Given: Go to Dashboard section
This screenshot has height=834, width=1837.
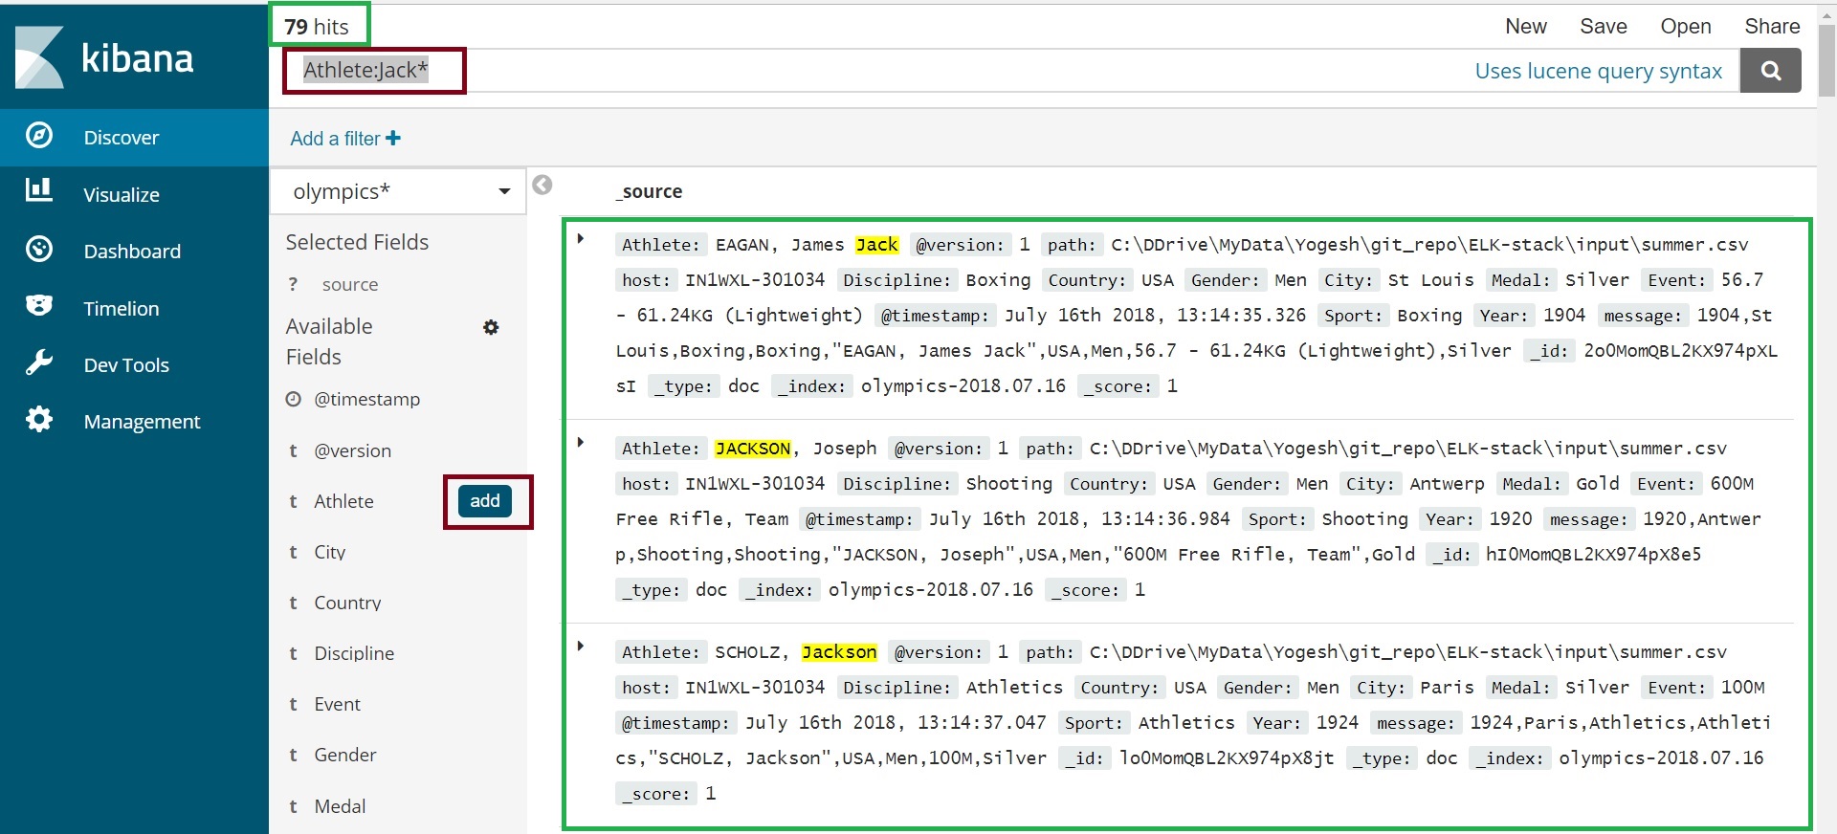Looking at the screenshot, I should click(x=132, y=252).
